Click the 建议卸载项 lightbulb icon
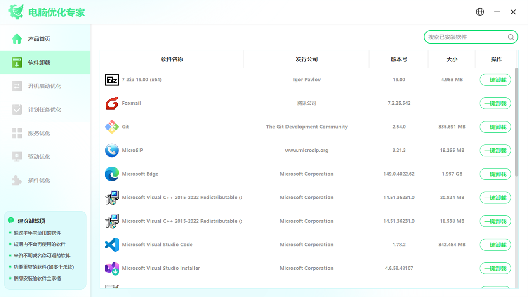 tap(11, 221)
